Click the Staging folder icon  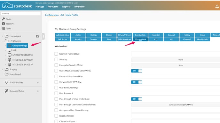point(6,69)
